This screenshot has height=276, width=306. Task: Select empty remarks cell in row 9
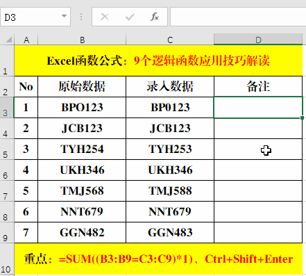tap(258, 232)
